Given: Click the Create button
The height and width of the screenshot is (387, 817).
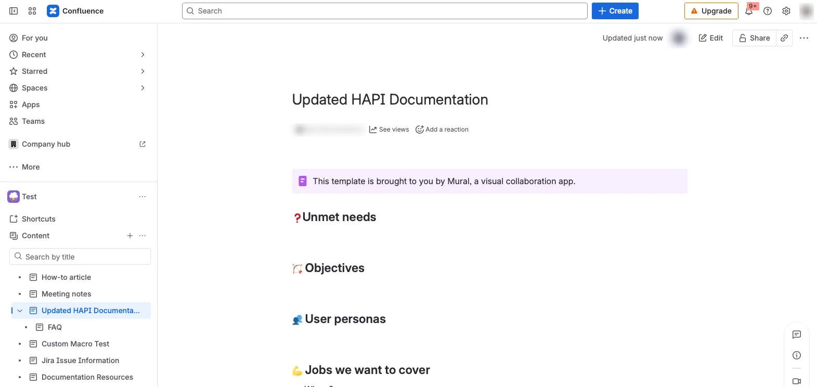Looking at the screenshot, I should (615, 11).
